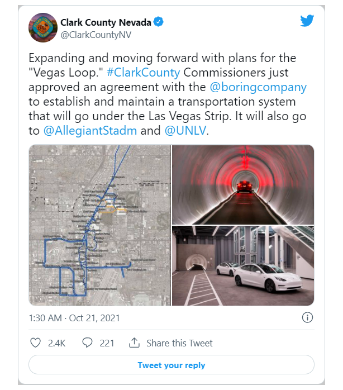Click the 221 reply count
The width and height of the screenshot is (343, 390).
pyautogui.click(x=107, y=343)
